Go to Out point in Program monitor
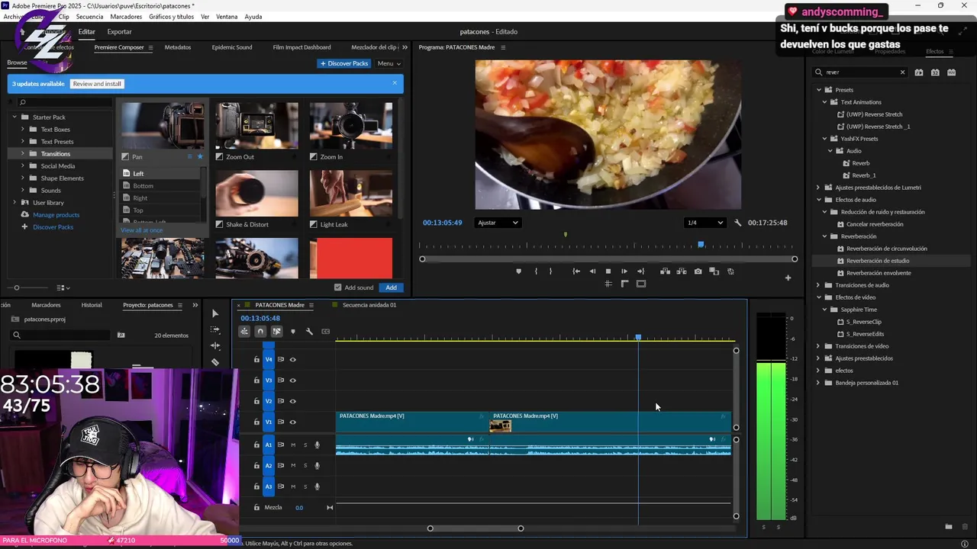This screenshot has width=977, height=549. click(640, 271)
